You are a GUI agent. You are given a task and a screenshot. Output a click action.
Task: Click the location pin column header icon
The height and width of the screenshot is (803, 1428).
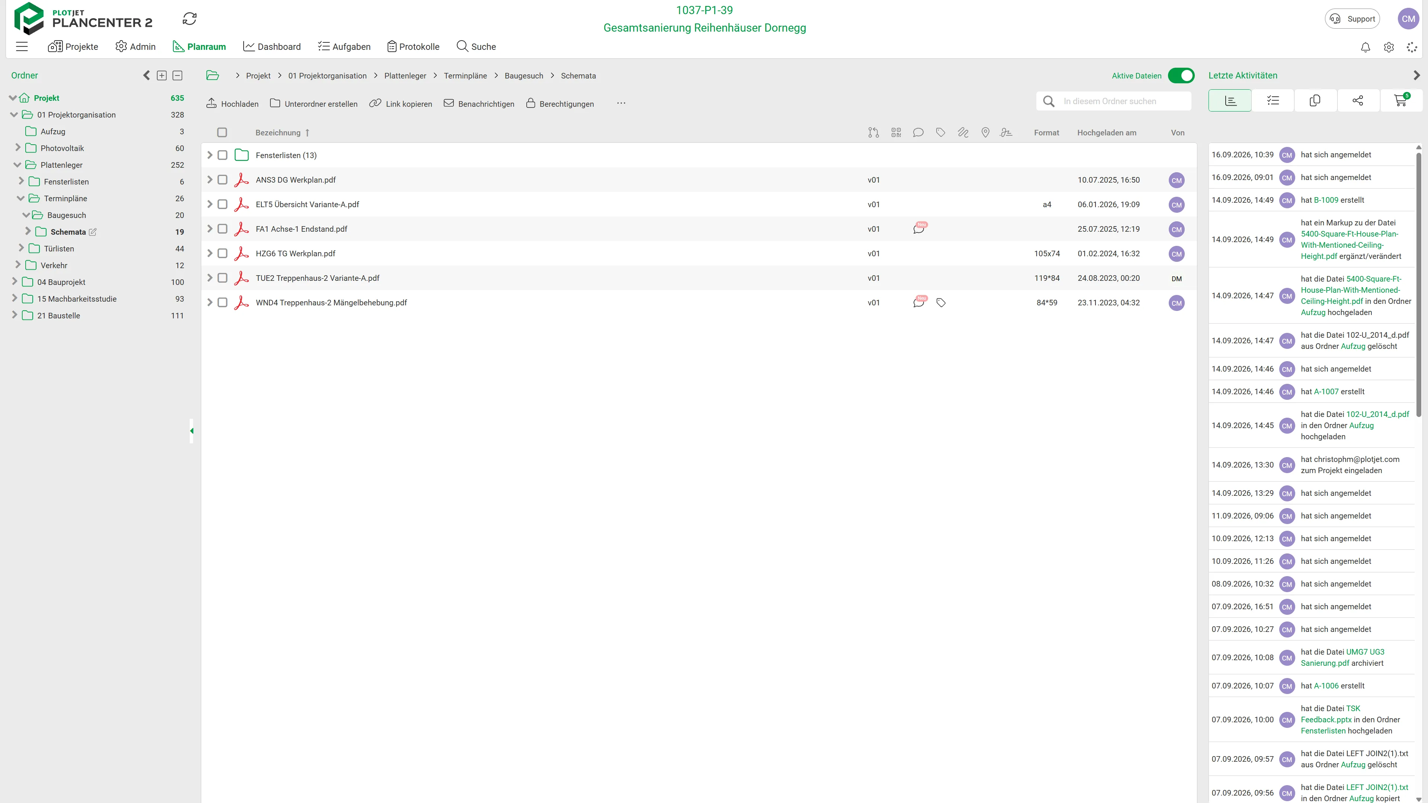click(985, 132)
